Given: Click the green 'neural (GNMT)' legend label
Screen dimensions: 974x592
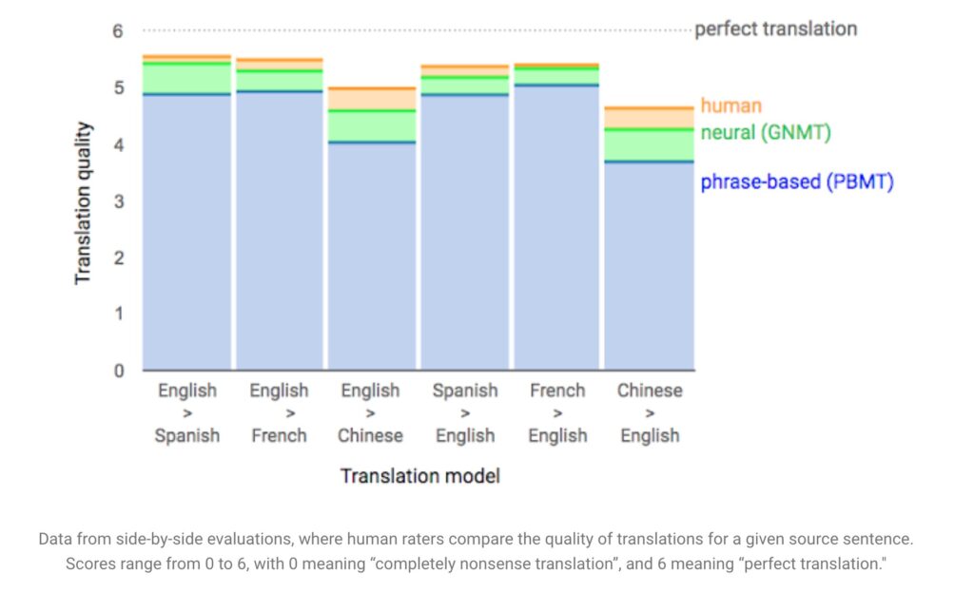Looking at the screenshot, I should pyautogui.click(x=766, y=132).
